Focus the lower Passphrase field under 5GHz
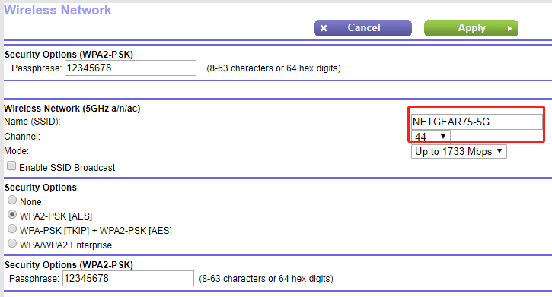The width and height of the screenshot is (552, 297). [128, 279]
